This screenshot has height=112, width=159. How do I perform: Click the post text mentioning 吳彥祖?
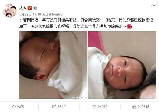click(86, 23)
